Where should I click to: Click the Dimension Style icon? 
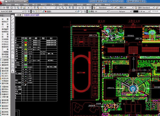click(115, 8)
